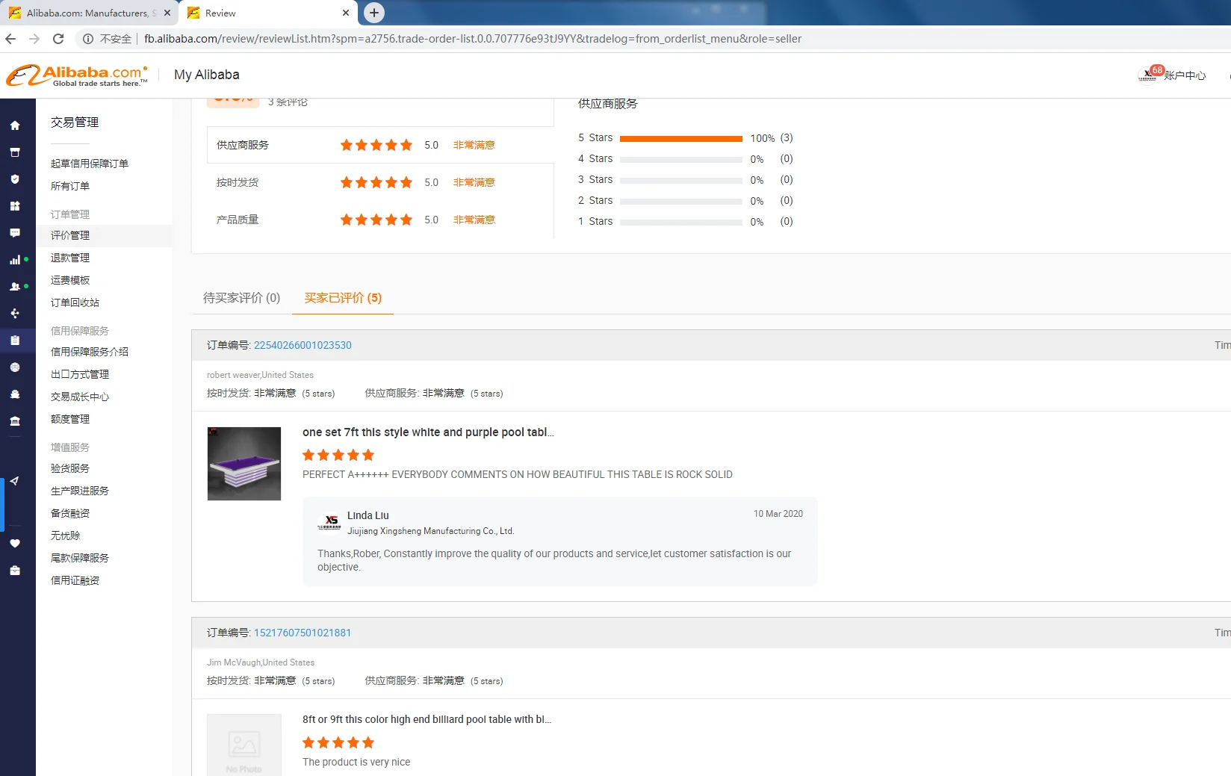Click the customers people icon in sidebar
1231x776 pixels.
click(15, 287)
